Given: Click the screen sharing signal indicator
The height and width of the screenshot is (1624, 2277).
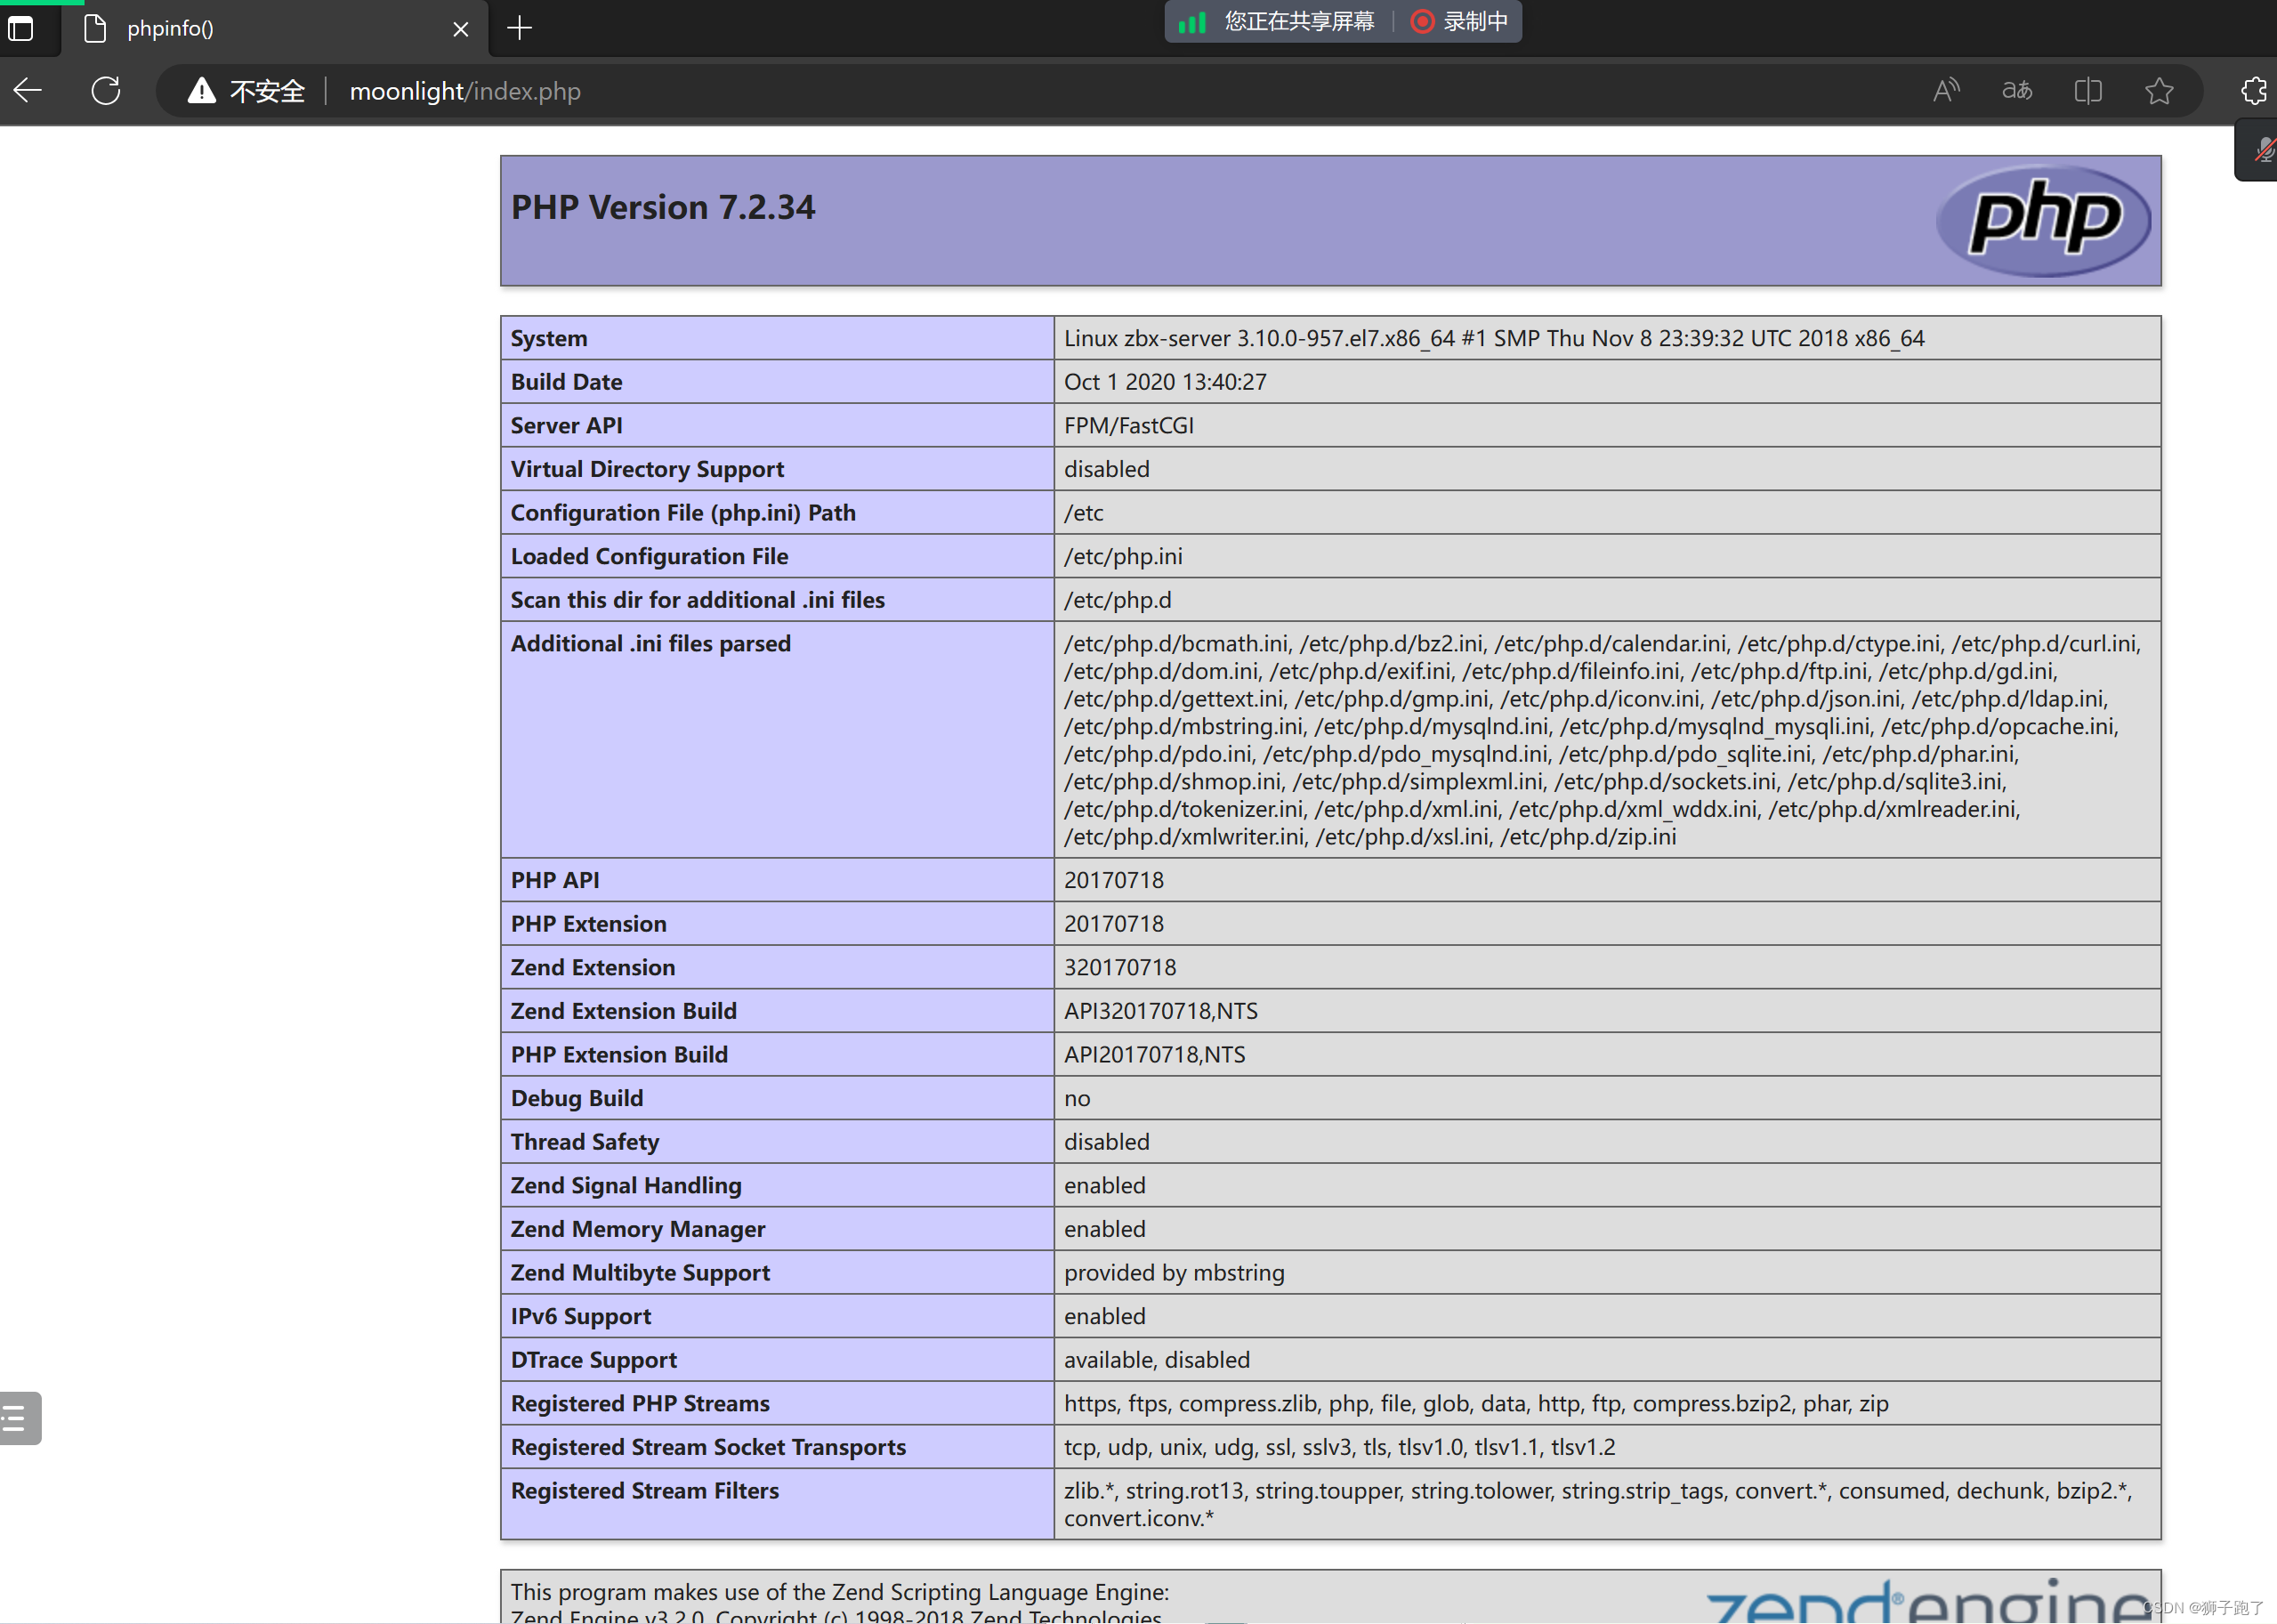Looking at the screenshot, I should pyautogui.click(x=1191, y=22).
